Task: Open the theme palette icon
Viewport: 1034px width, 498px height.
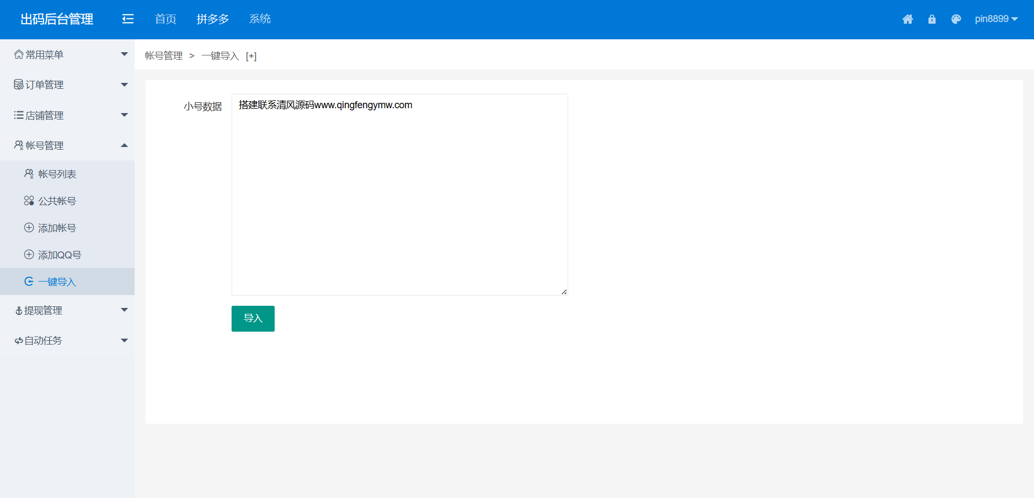Action: coord(956,19)
